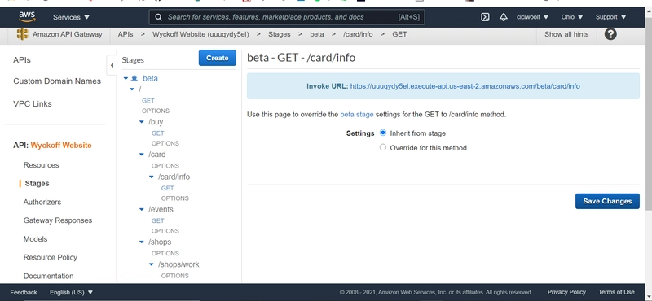Collapse the /shops/work resource node
The height and width of the screenshot is (301, 652).
pyautogui.click(x=152, y=264)
